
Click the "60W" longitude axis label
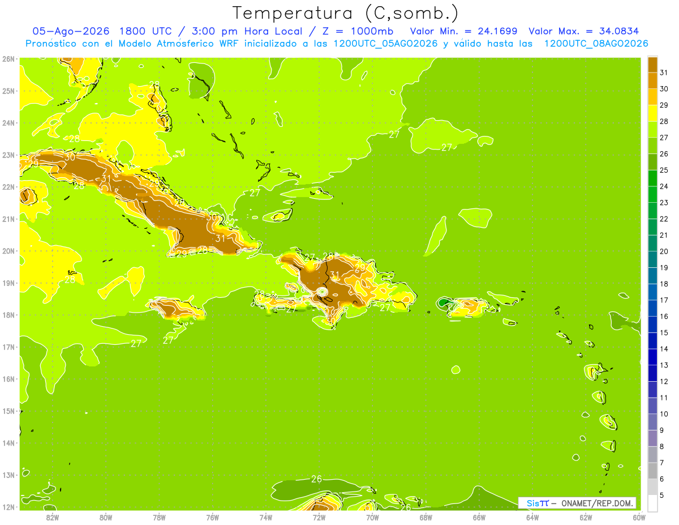click(x=639, y=517)
